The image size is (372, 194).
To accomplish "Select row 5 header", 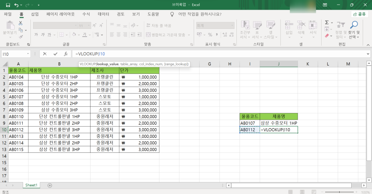I will click(4, 97).
